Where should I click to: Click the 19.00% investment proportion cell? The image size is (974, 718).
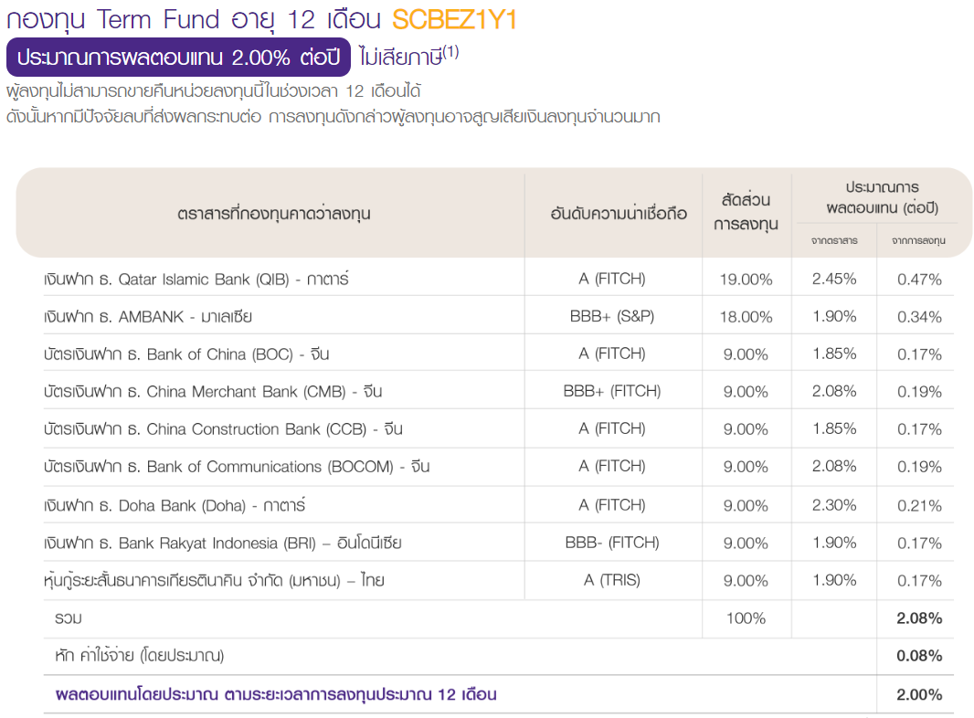click(x=746, y=280)
